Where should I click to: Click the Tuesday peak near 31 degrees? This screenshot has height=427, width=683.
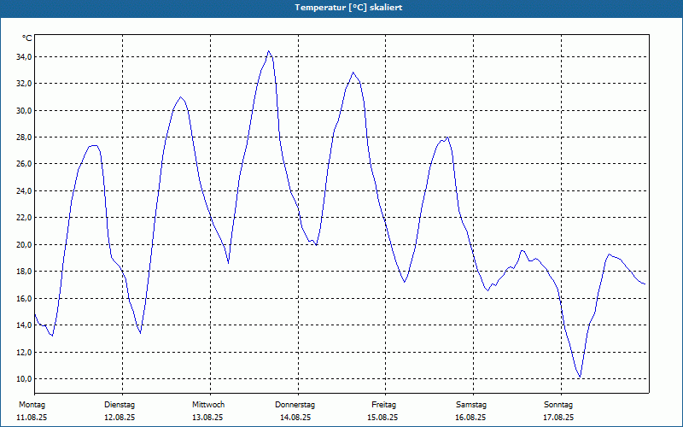coord(180,97)
